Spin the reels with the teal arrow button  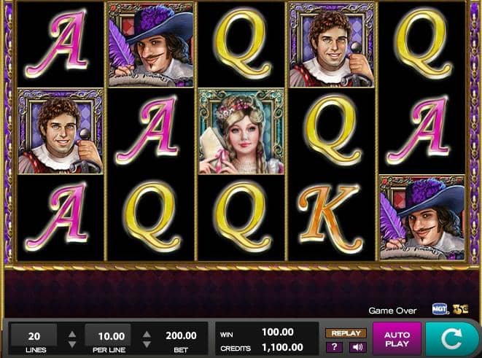(452, 339)
